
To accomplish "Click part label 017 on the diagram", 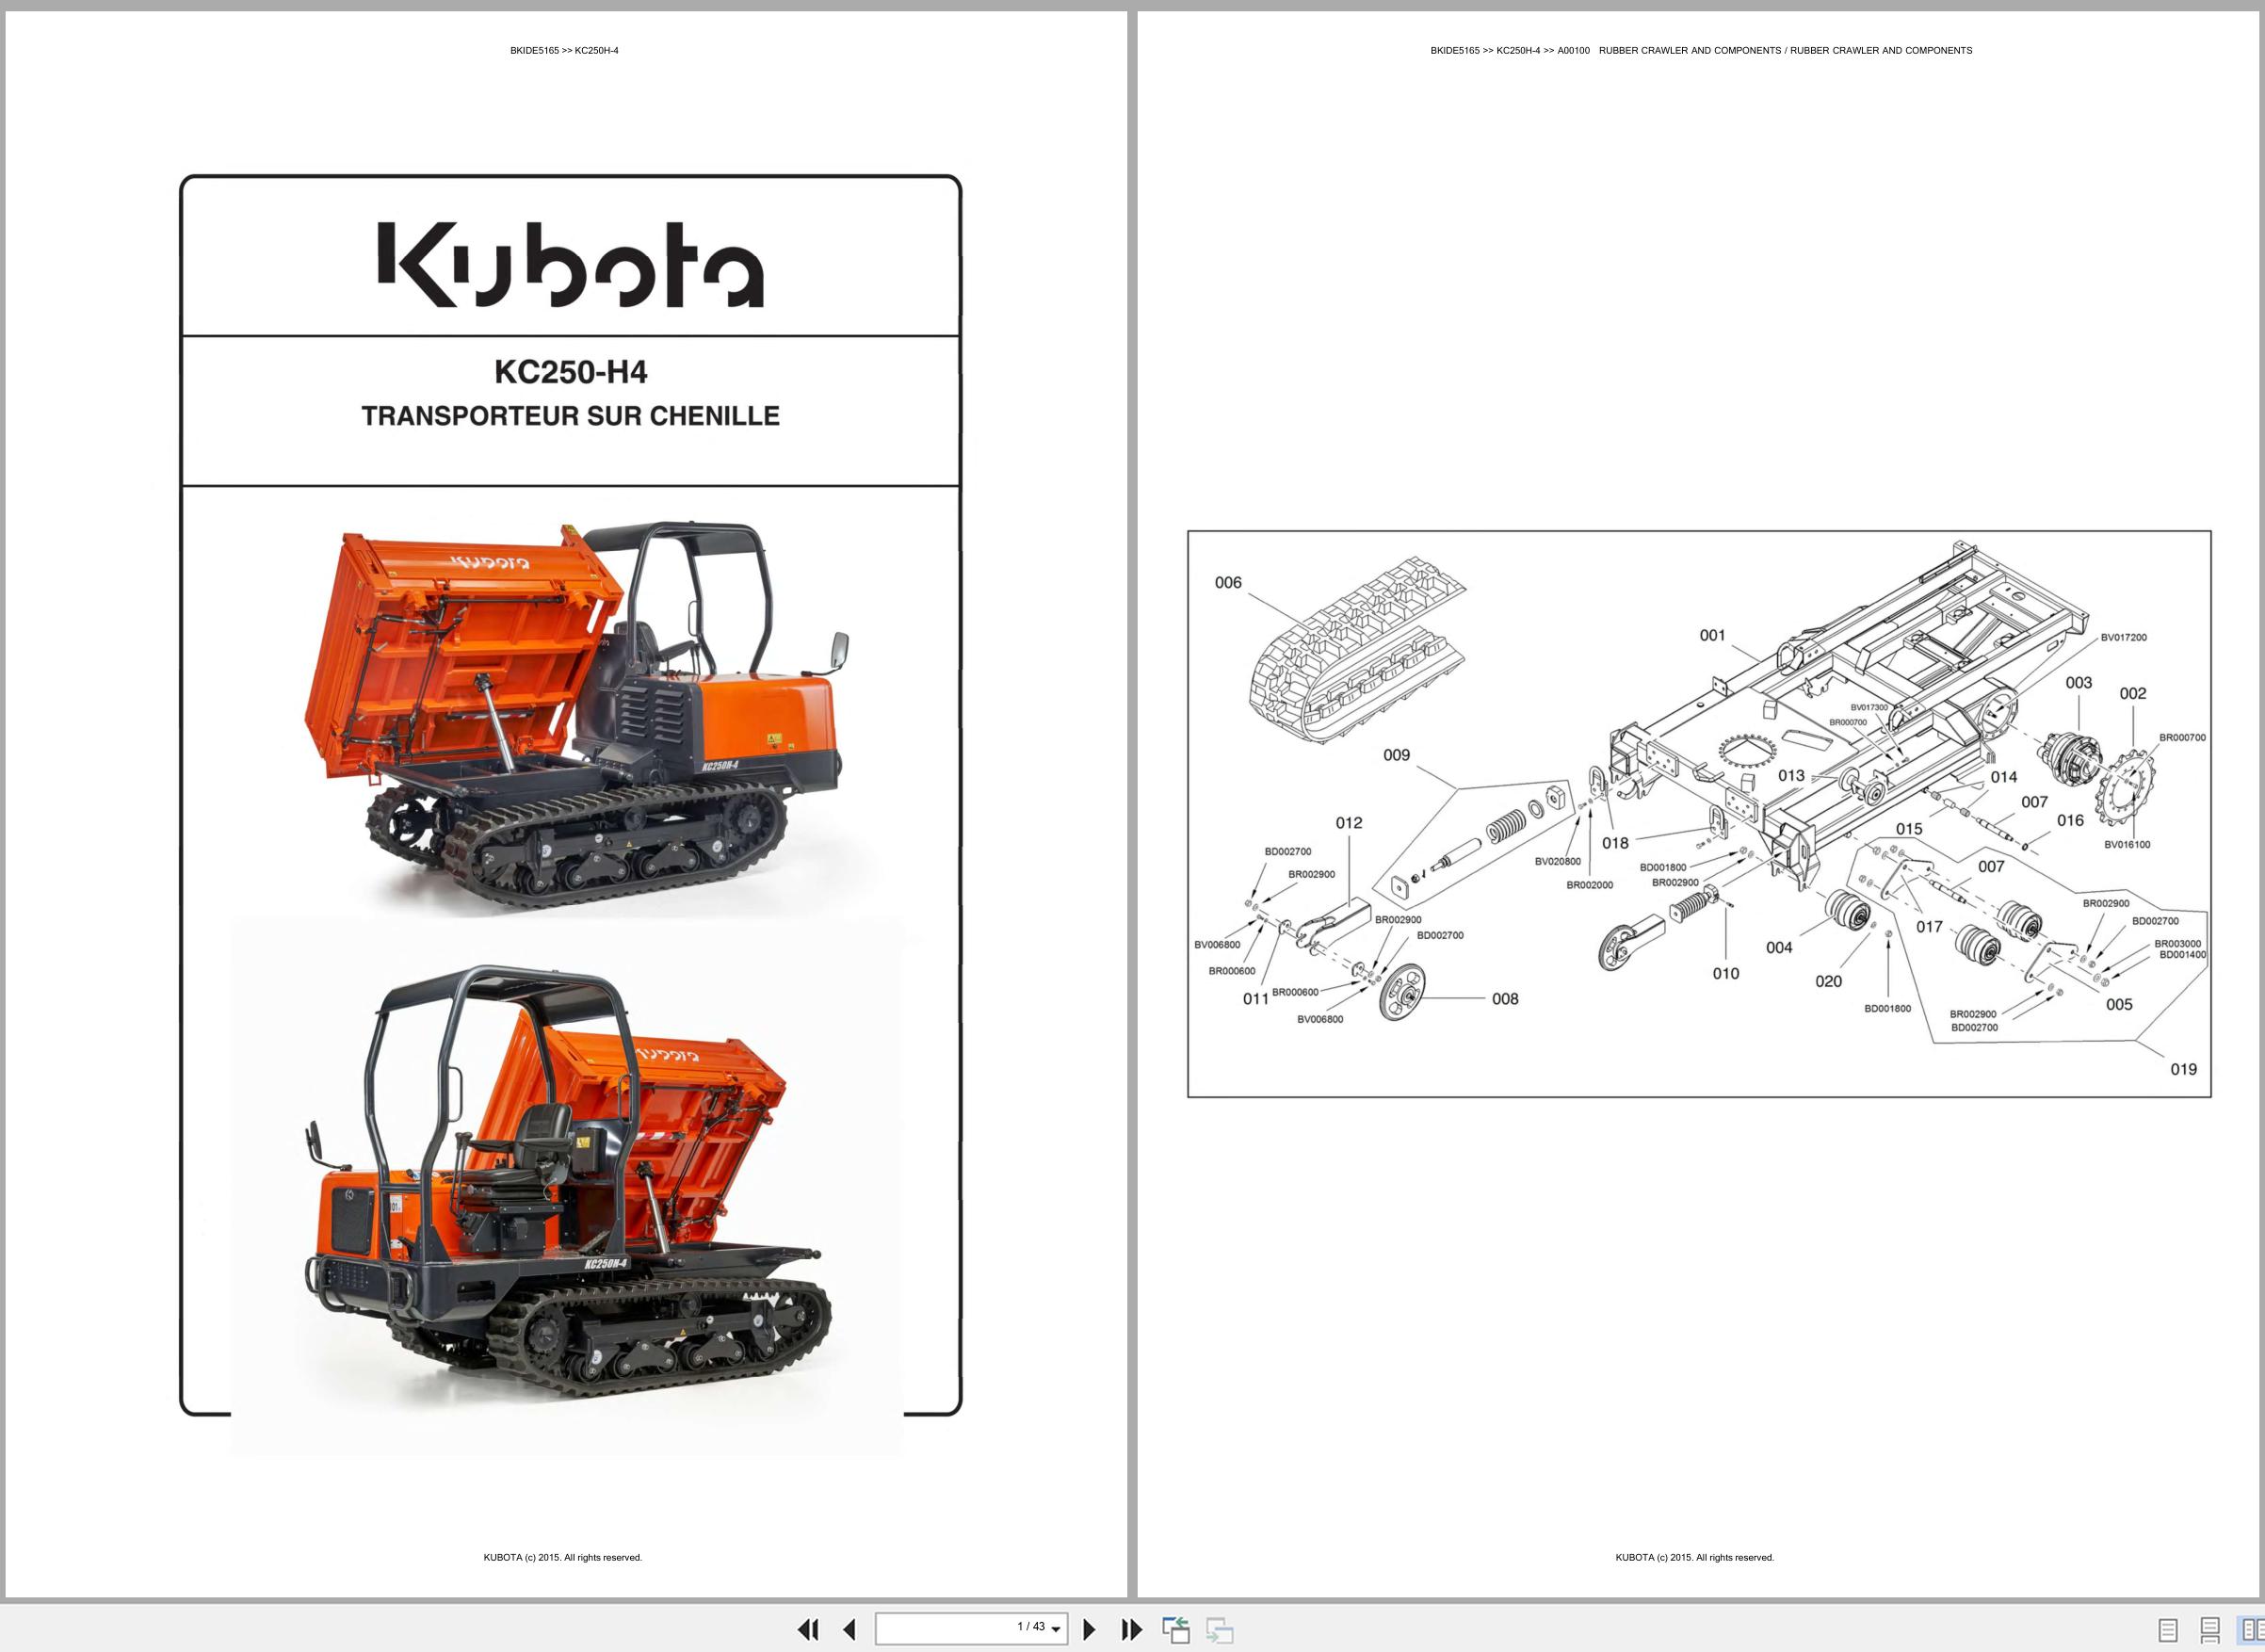I will (x=1929, y=927).
